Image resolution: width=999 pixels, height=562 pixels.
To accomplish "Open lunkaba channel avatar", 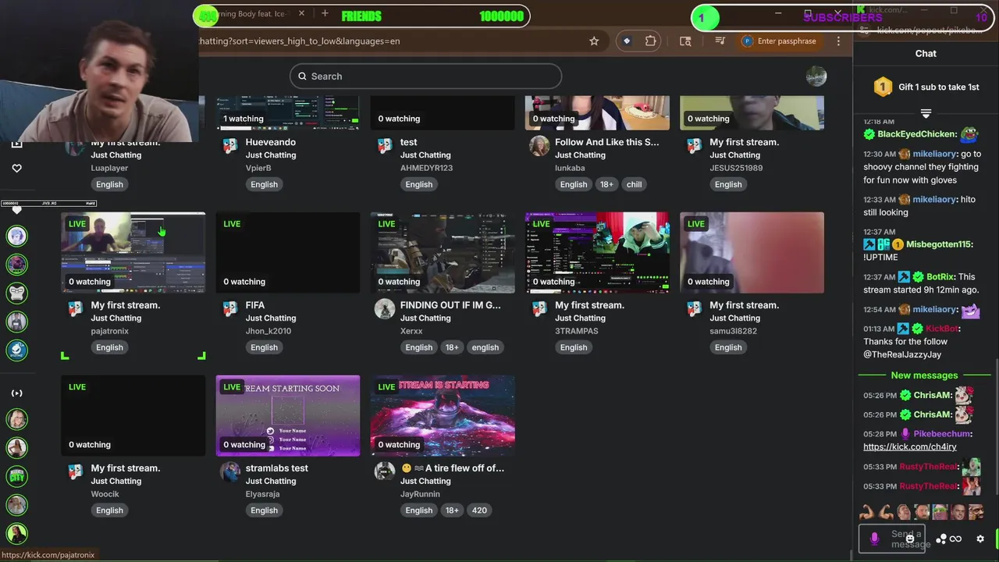I will point(539,146).
